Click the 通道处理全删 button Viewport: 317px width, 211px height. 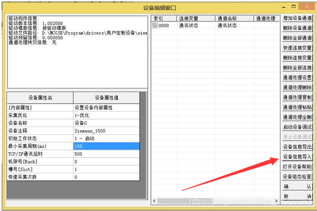[297, 117]
